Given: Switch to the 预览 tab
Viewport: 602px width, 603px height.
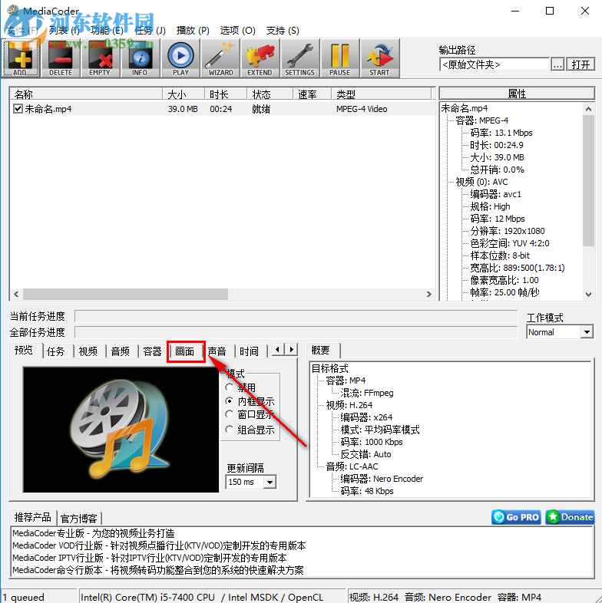Looking at the screenshot, I should click(24, 351).
